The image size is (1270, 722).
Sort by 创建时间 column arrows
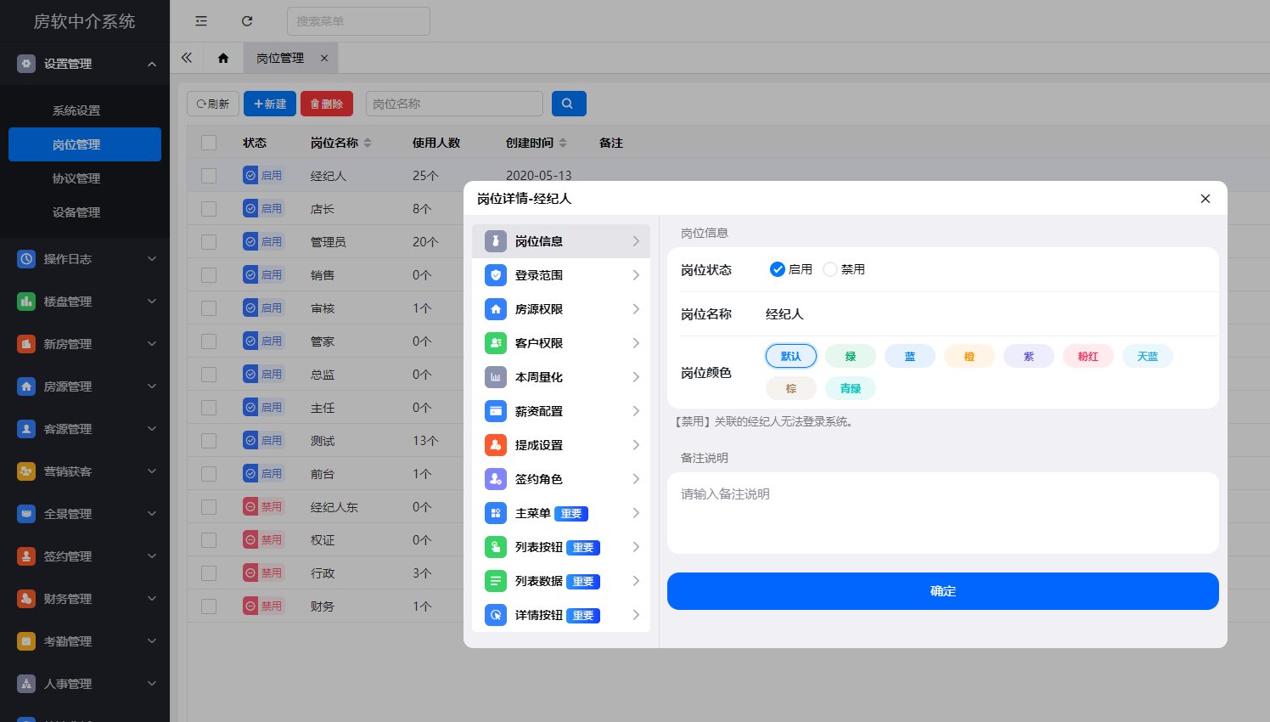coord(563,143)
